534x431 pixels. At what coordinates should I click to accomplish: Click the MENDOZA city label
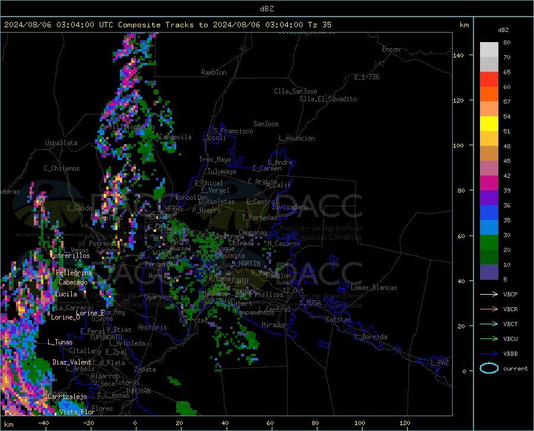158,217
